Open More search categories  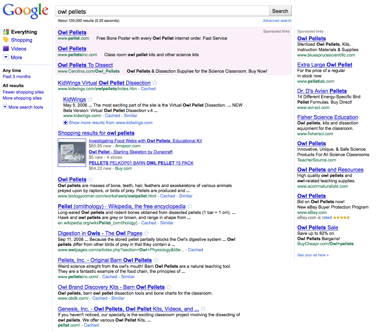16,58
